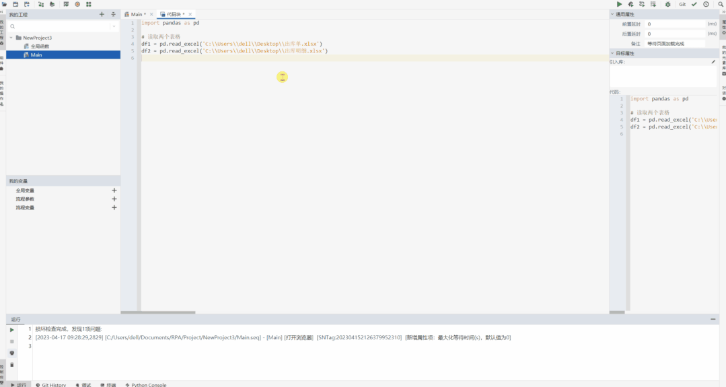Image resolution: width=726 pixels, height=387 pixels.
Task: Collapse the 通用属性 section
Action: point(612,14)
